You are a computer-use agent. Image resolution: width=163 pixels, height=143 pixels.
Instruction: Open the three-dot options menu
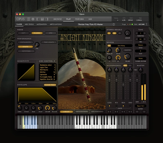click(x=147, y=24)
